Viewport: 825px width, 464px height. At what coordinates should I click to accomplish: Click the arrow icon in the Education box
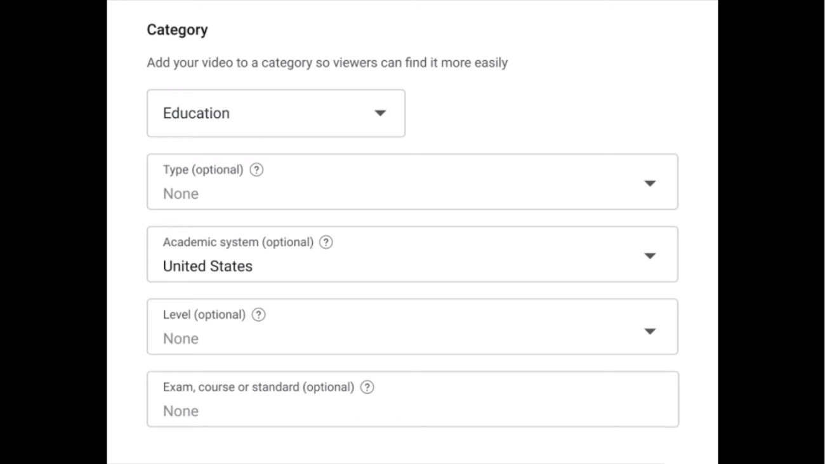[x=380, y=113]
